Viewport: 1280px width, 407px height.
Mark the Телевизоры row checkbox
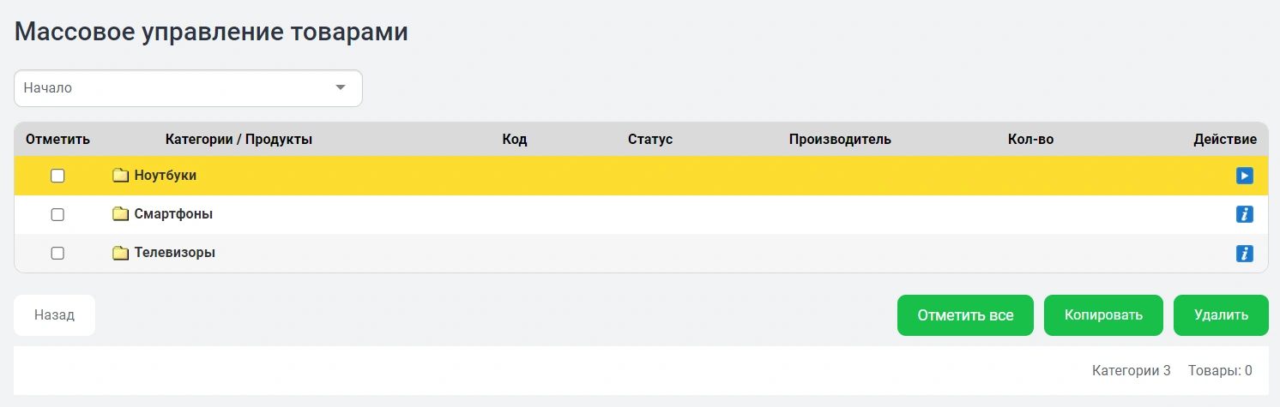[57, 254]
